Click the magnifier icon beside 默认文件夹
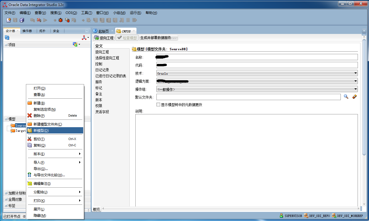The height and width of the screenshot is (221, 369). [x=346, y=97]
